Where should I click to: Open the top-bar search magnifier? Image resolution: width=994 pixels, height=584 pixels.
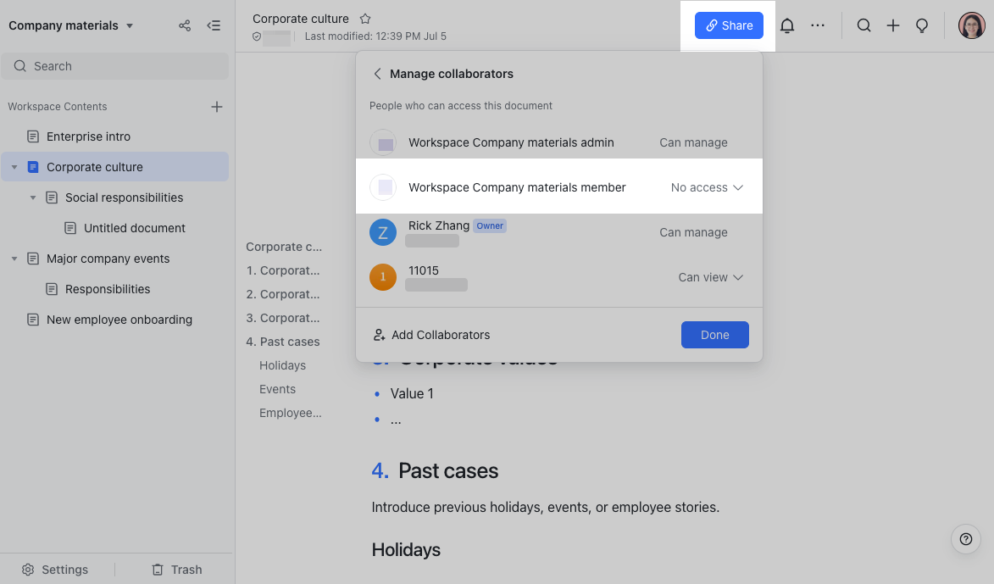point(864,25)
